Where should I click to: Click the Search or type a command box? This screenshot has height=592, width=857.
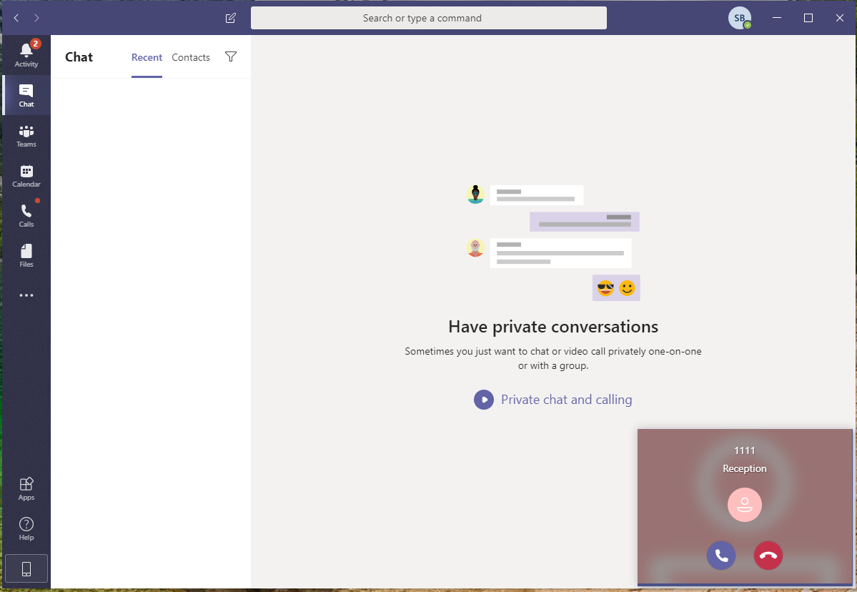[428, 18]
